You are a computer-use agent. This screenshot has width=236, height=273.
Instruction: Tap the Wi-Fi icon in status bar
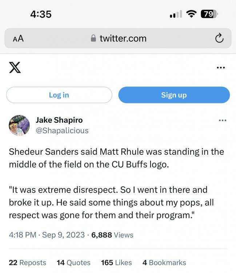[x=191, y=14]
